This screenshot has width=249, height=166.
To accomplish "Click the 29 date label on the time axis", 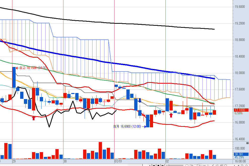I will tap(14, 161).
